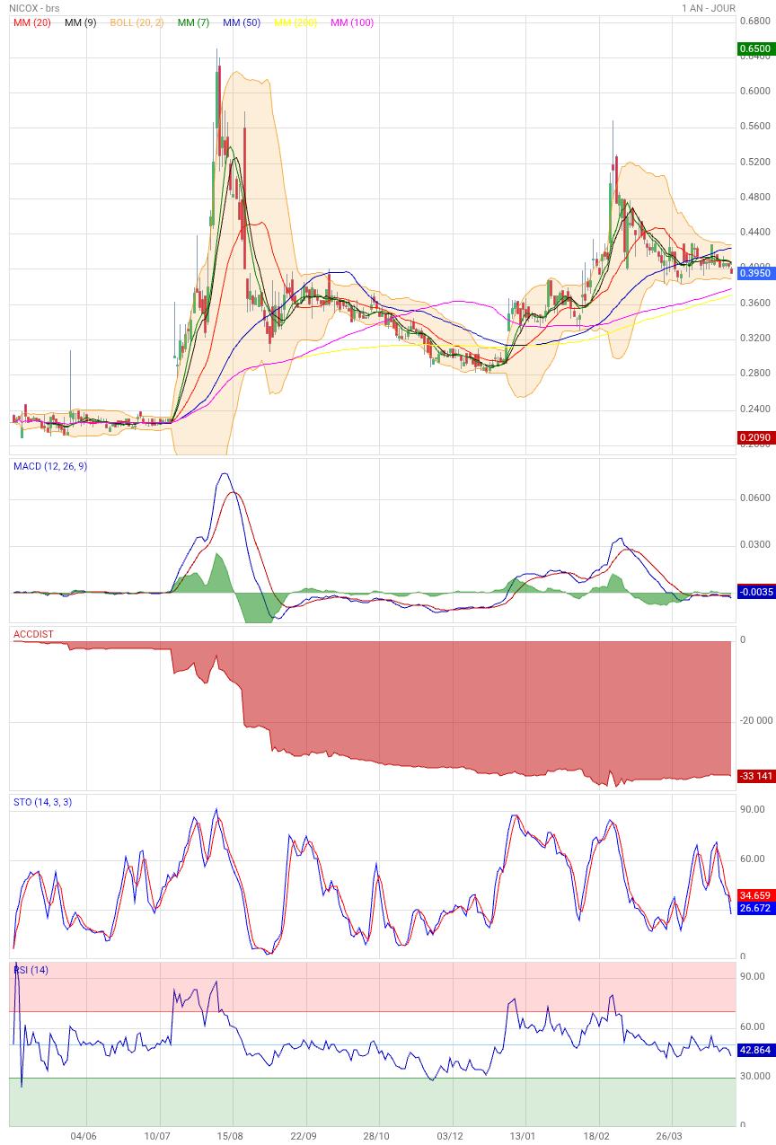Click the red 0.2090 low price tag

point(754,437)
